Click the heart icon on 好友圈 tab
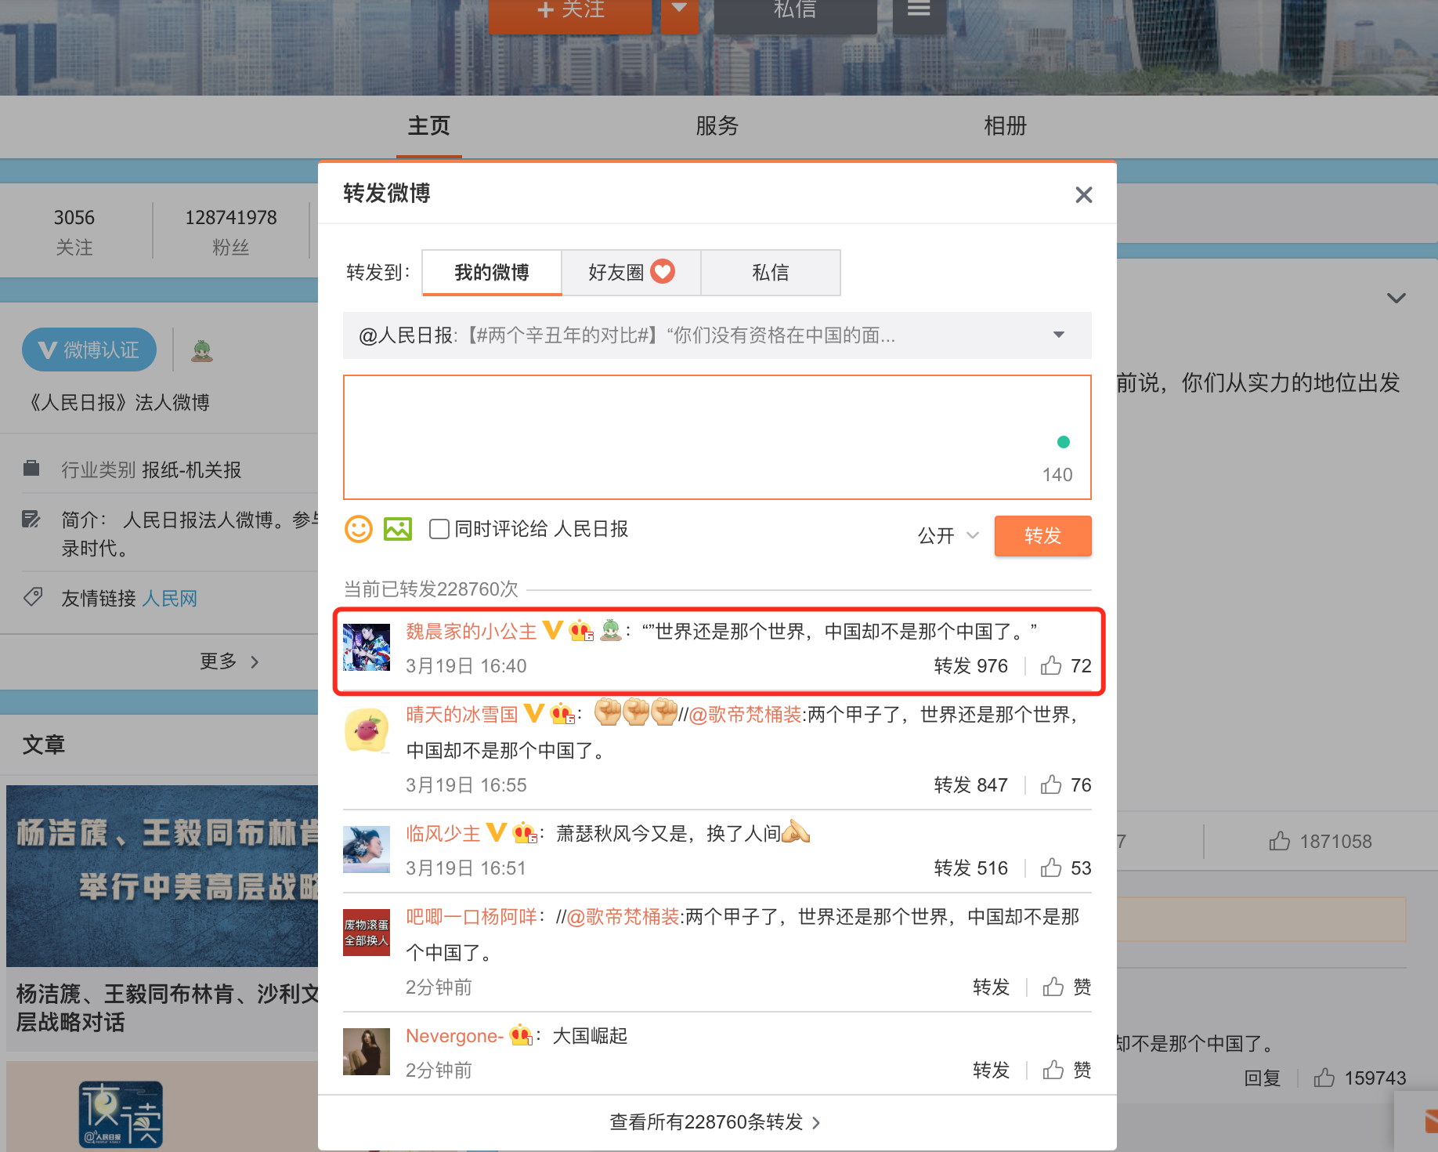The width and height of the screenshot is (1438, 1152). tap(663, 271)
